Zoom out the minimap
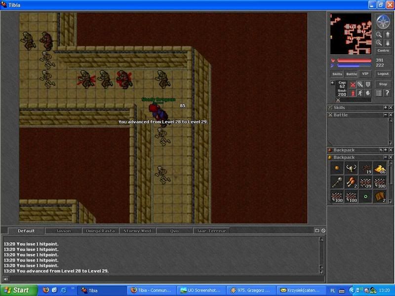 (x=379, y=35)
